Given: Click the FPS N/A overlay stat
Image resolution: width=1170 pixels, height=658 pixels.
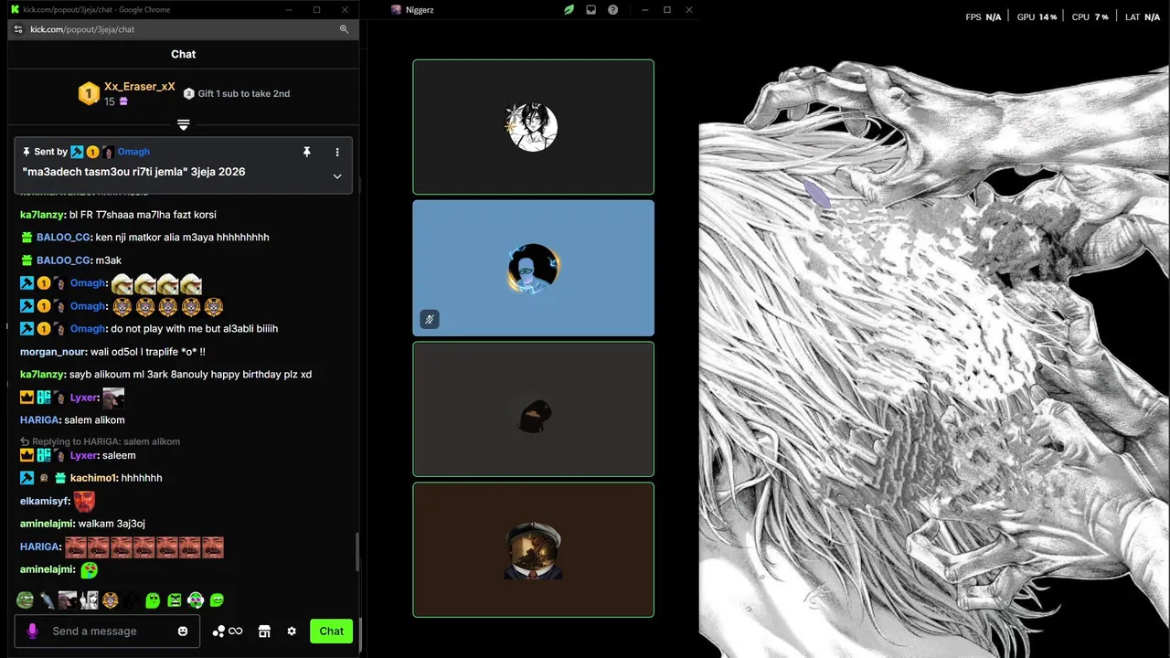Looking at the screenshot, I should [984, 17].
